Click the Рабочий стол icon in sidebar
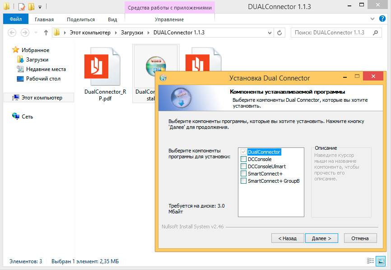The height and width of the screenshot is (270, 391). click(20, 79)
